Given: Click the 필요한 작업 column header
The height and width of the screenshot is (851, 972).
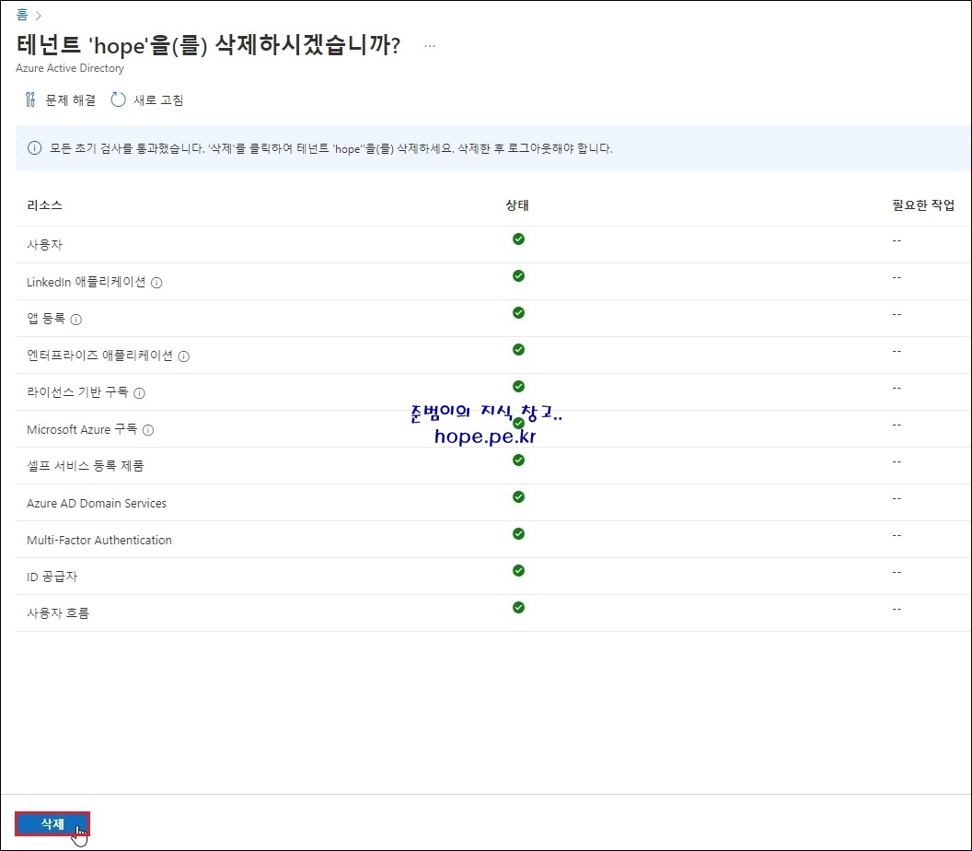Looking at the screenshot, I should tap(923, 205).
